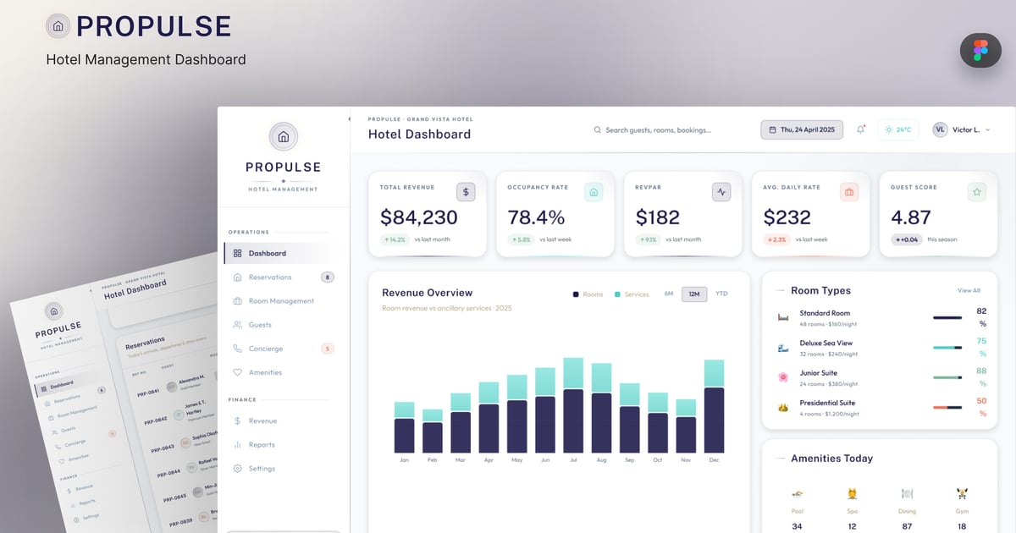1016x533 pixels.
Task: Click the Settings gear icon
Action: click(x=238, y=468)
